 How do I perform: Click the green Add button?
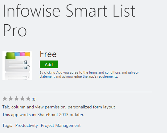(x=49, y=64)
